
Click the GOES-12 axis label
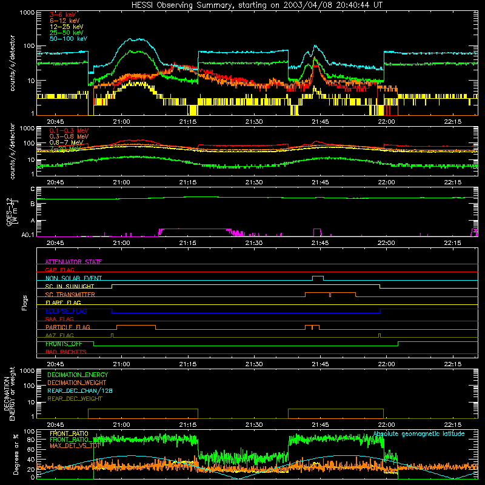point(10,212)
